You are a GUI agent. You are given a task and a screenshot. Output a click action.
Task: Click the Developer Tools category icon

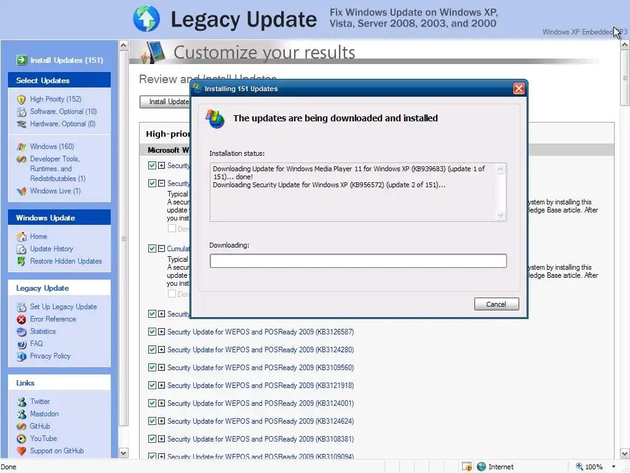(22, 160)
